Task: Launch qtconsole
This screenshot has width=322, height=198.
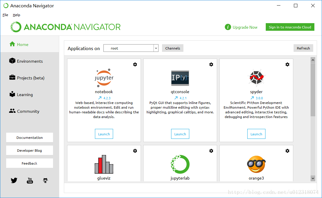Action: pos(180,134)
